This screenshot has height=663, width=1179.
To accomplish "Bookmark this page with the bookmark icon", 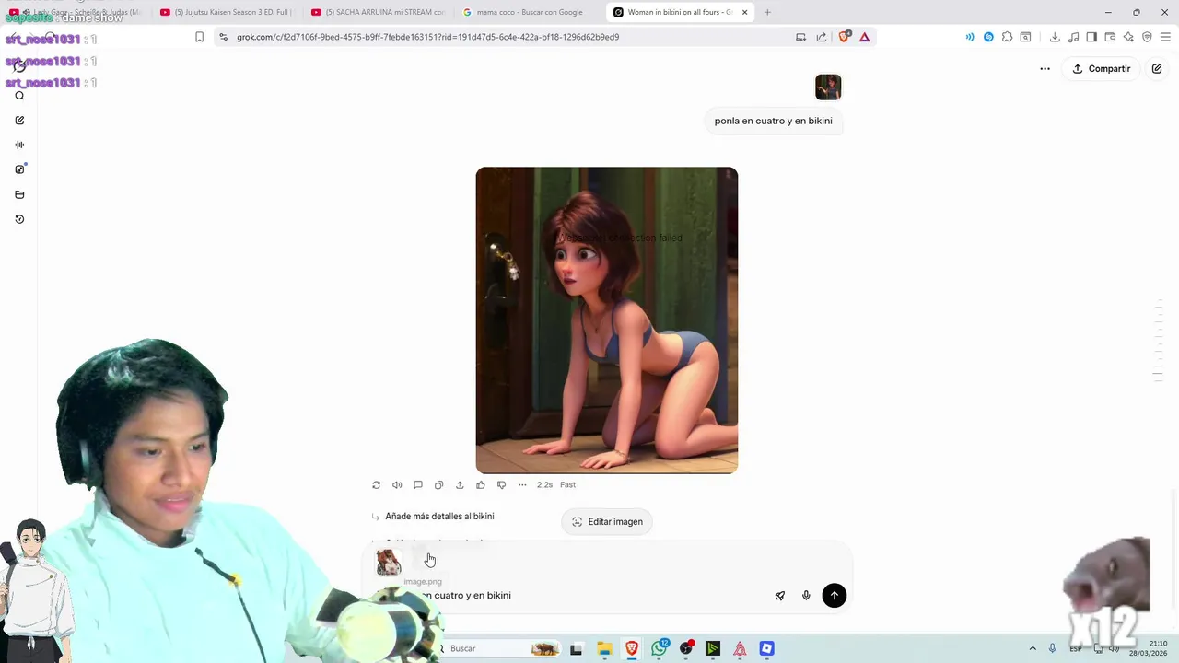I will pos(199,37).
